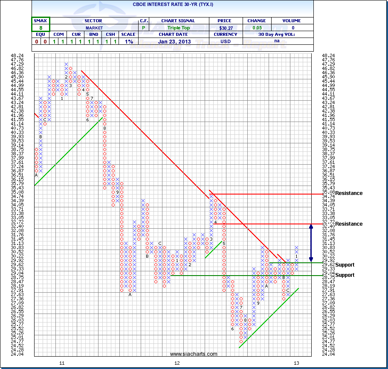Click the 0.05 change value
The width and height of the screenshot is (388, 369).
click(x=257, y=28)
